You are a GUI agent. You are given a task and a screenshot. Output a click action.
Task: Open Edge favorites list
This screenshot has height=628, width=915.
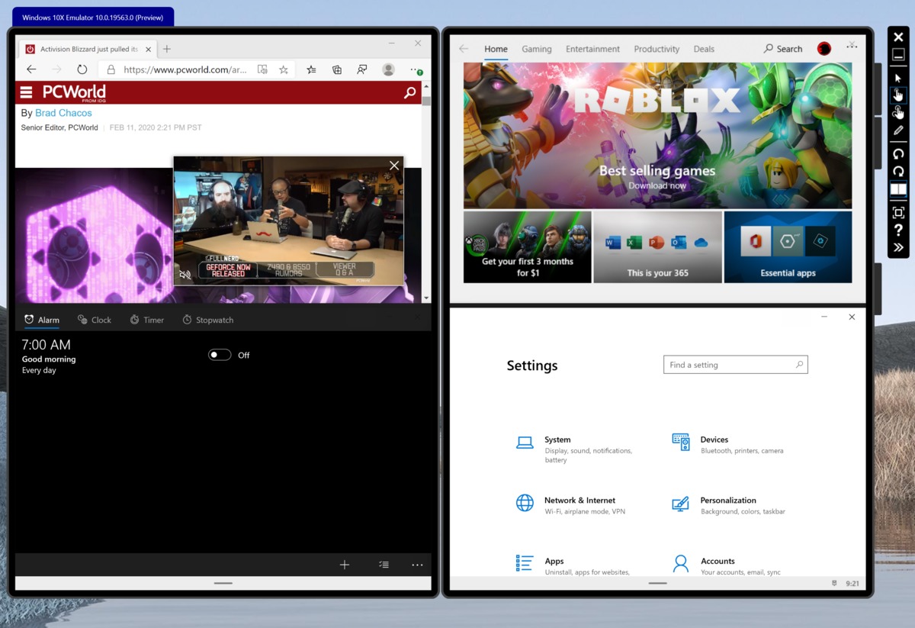tap(312, 69)
